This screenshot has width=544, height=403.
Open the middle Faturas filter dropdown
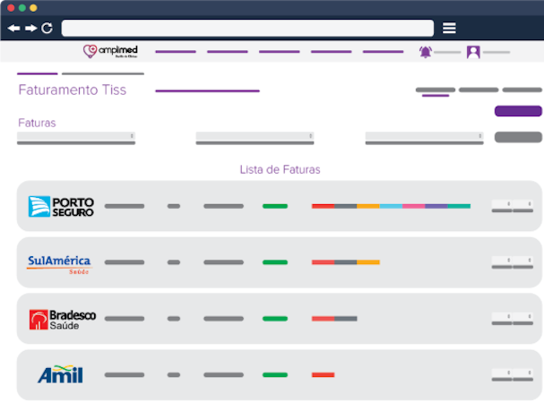coord(255,136)
